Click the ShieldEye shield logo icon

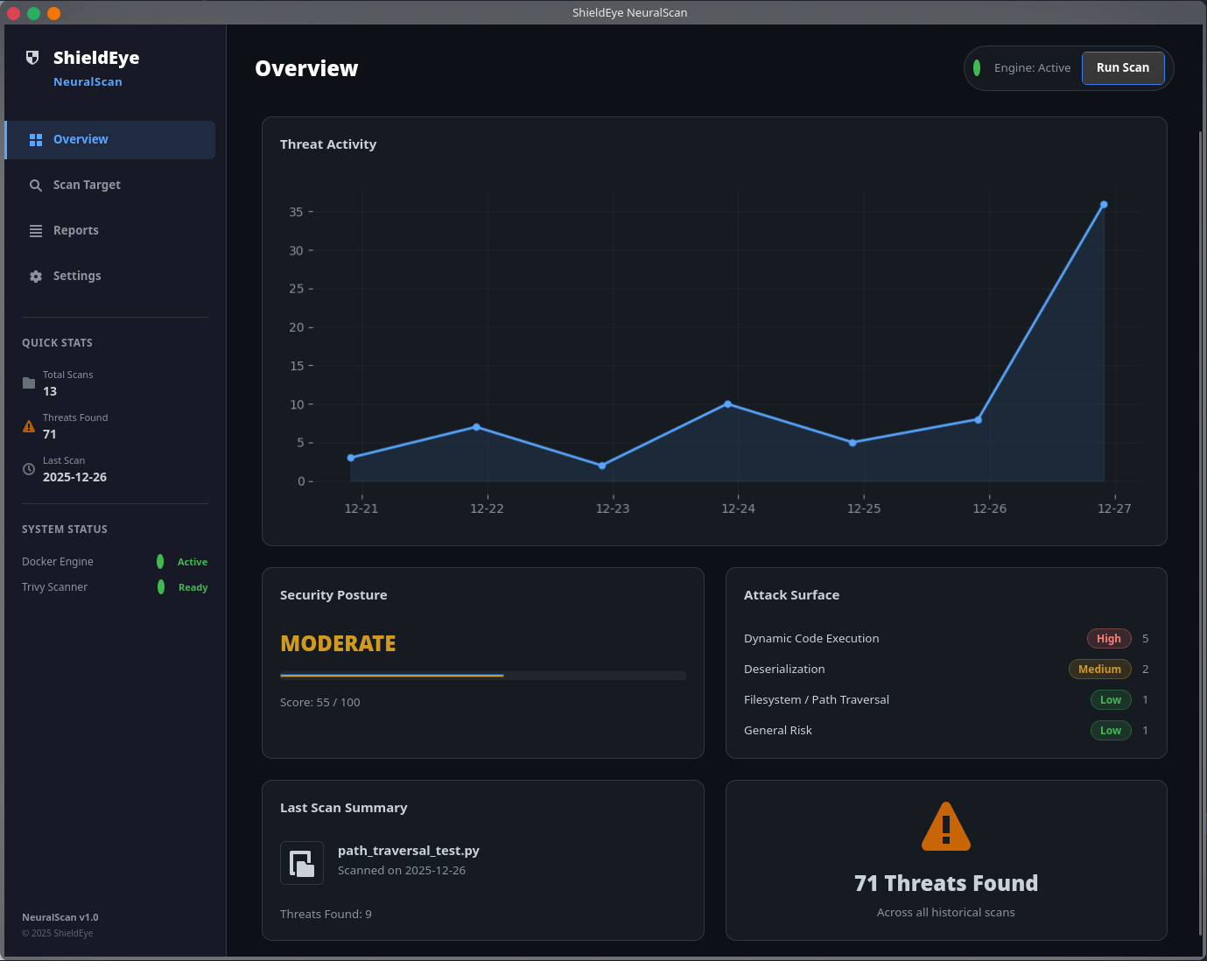pyautogui.click(x=32, y=58)
